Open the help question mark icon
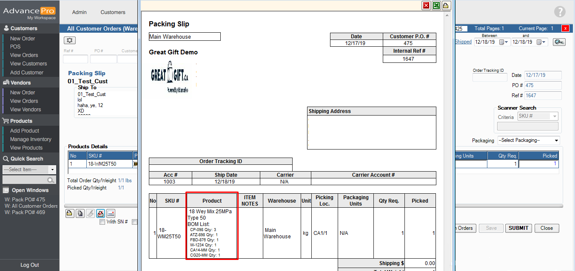575x271 pixels. point(560,12)
